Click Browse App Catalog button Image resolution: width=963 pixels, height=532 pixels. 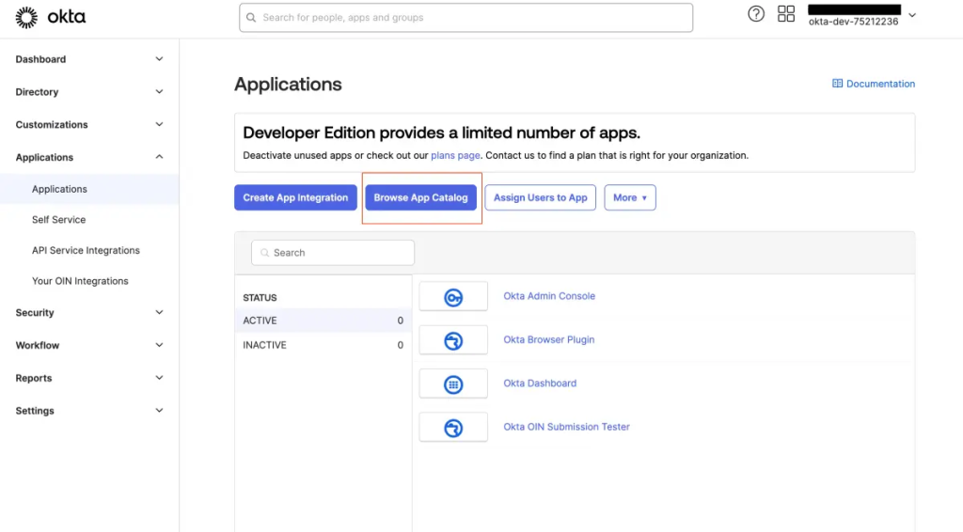(420, 197)
